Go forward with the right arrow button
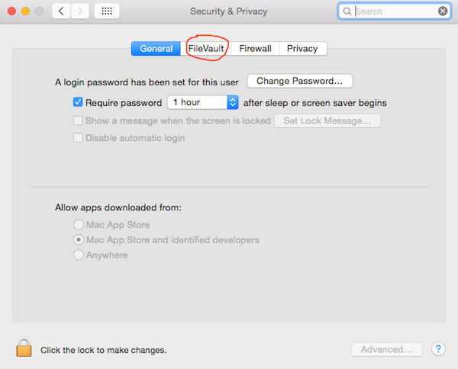458x369 pixels. point(79,11)
